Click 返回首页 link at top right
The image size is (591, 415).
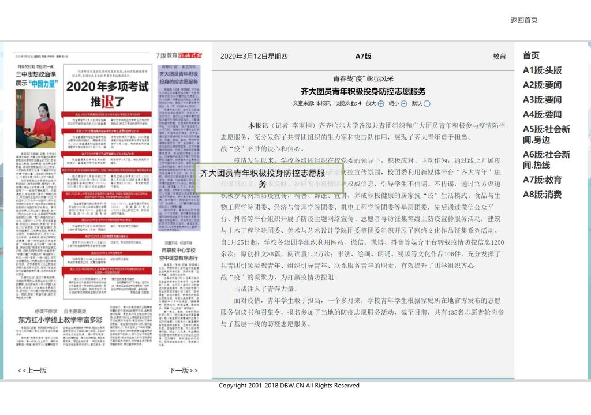523,20
